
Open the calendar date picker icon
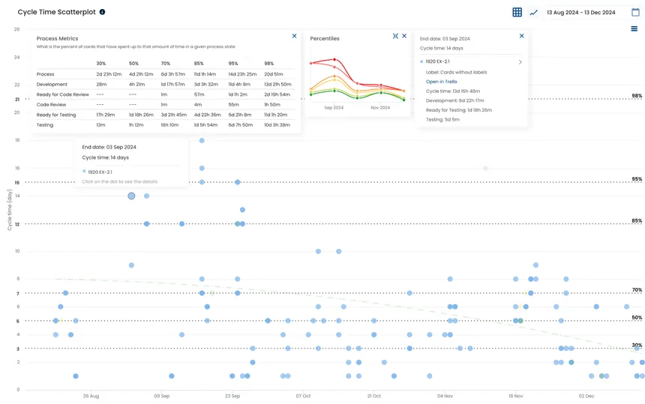click(635, 12)
